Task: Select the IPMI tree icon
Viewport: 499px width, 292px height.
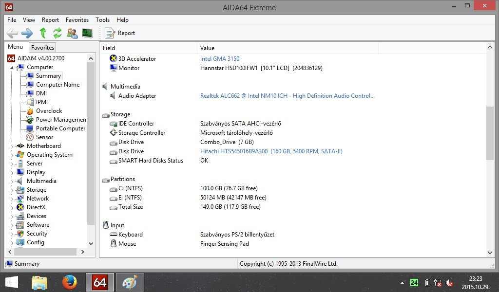Action: click(x=30, y=102)
